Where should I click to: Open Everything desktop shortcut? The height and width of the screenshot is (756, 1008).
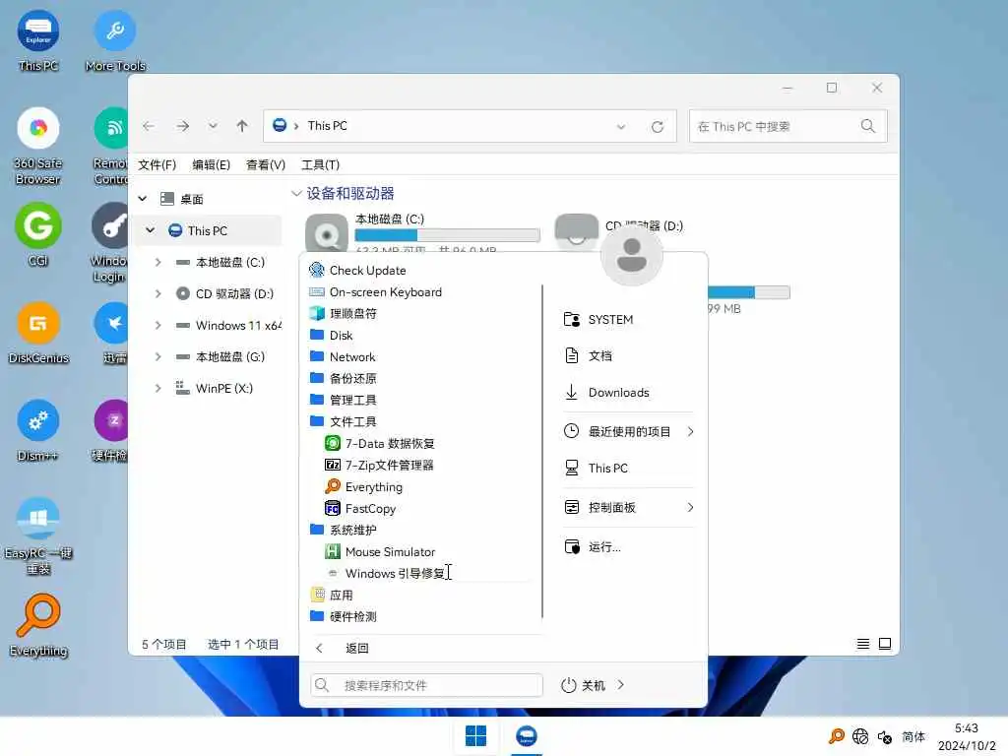point(38,626)
